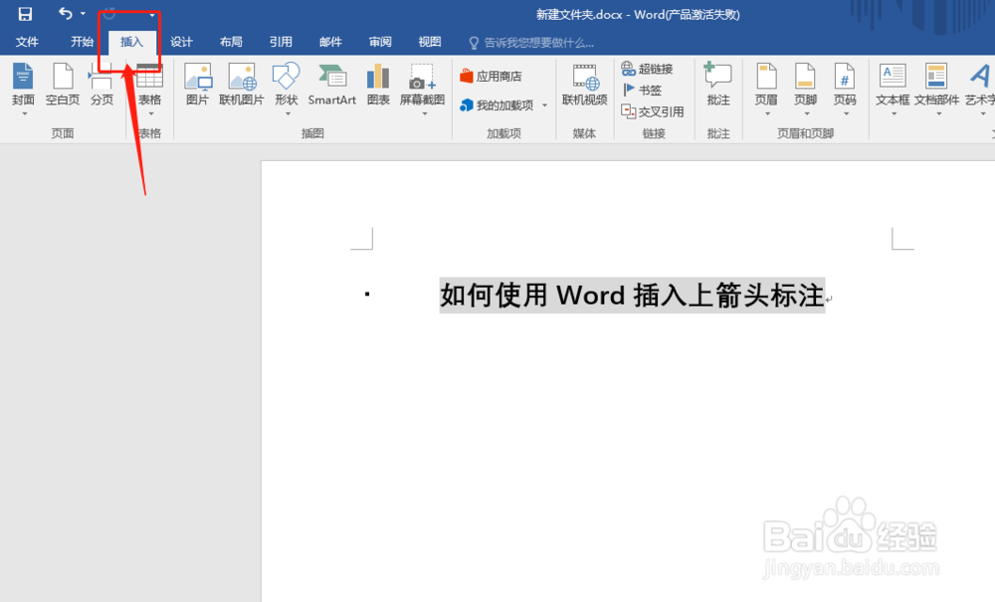Open the 形状 shapes gallery
This screenshot has height=602, width=995.
click(x=287, y=85)
